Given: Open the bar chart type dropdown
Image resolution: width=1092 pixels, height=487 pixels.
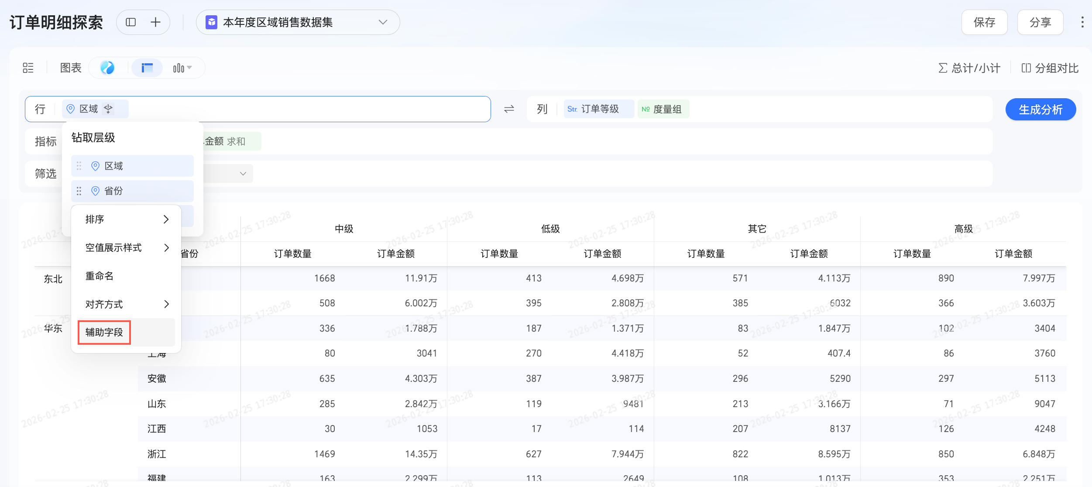Looking at the screenshot, I should click(182, 68).
